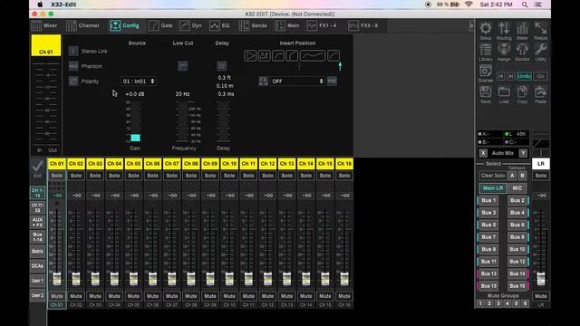The width and height of the screenshot is (580, 326).
Task: Toggle Phantom 48V power
Action: click(x=73, y=66)
